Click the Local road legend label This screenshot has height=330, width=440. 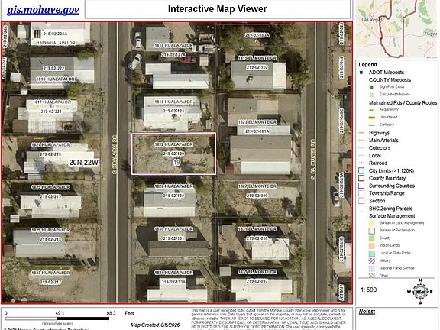(374, 156)
